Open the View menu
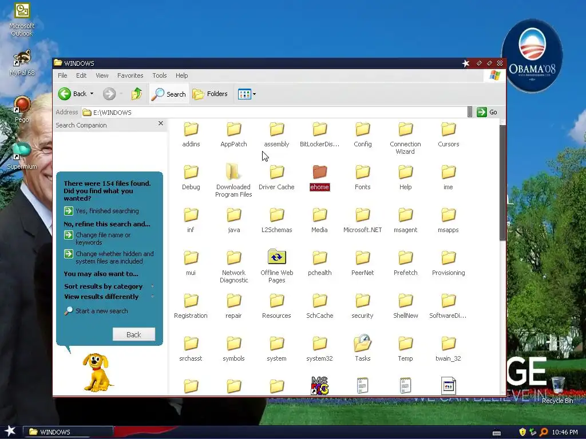The height and width of the screenshot is (439, 586). coord(102,75)
